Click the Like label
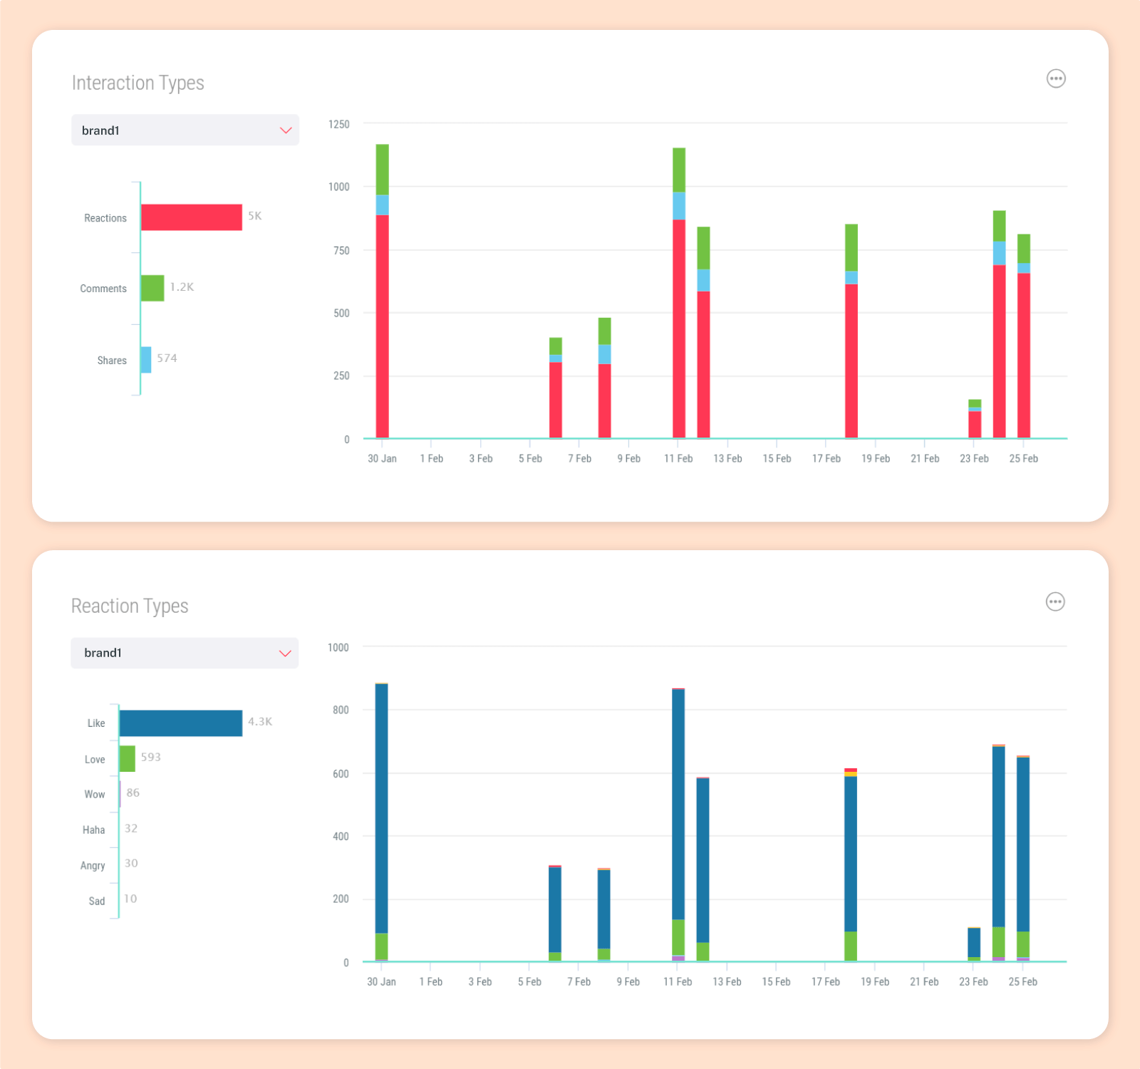This screenshot has height=1069, width=1140. tap(96, 723)
